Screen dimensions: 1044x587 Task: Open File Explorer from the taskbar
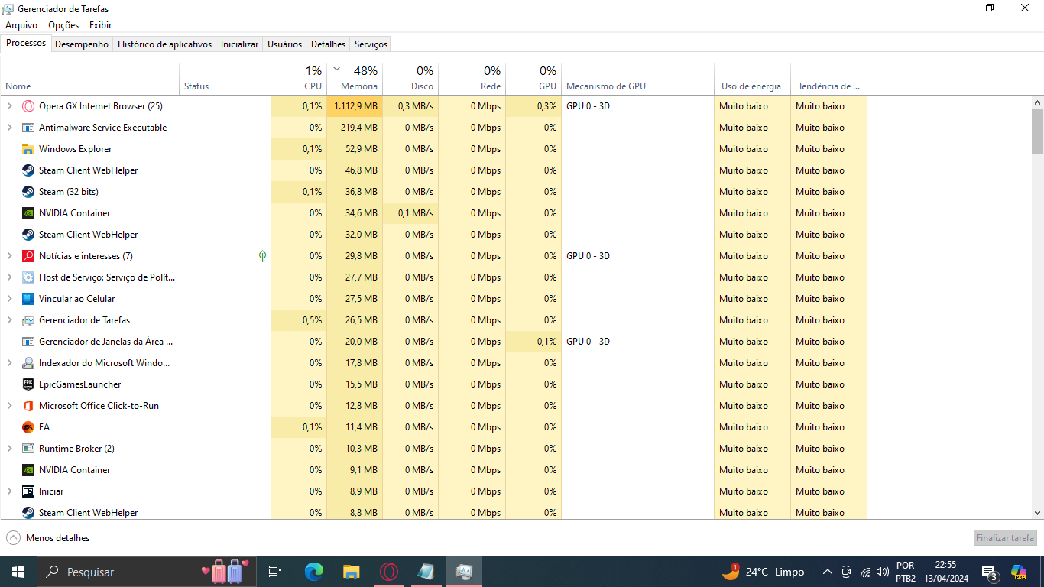click(352, 571)
